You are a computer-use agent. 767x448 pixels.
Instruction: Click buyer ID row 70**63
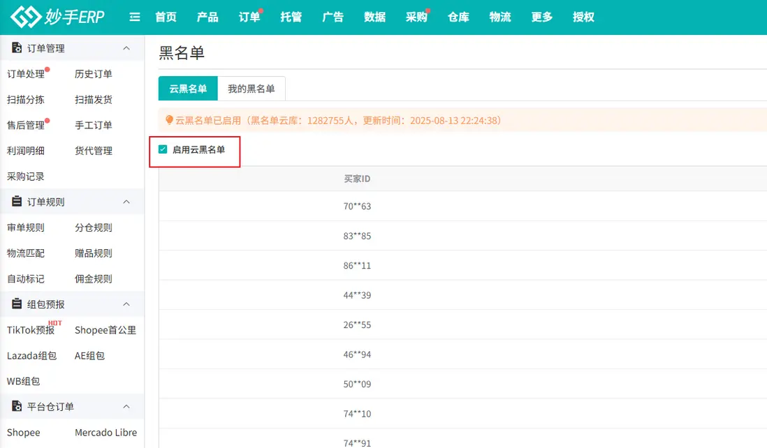(x=357, y=207)
